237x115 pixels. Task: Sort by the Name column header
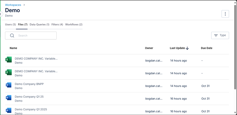13,48
